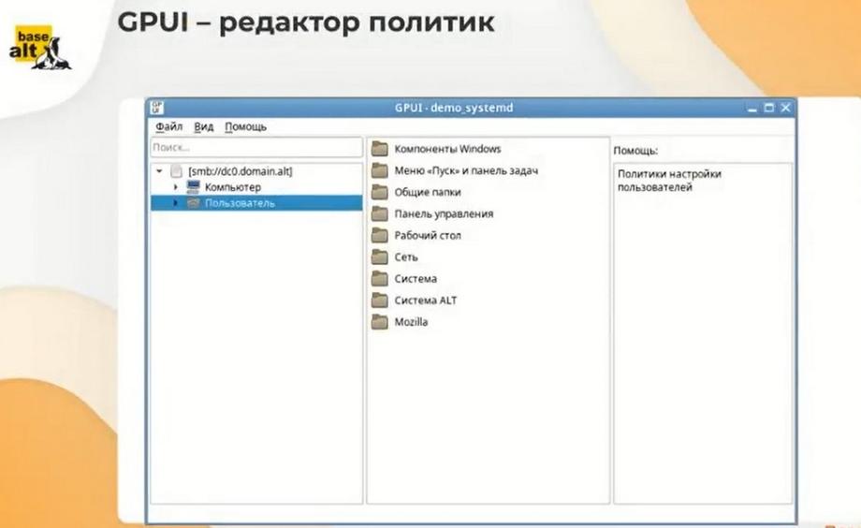Open the Файл menu
The width and height of the screenshot is (861, 528).
point(168,127)
